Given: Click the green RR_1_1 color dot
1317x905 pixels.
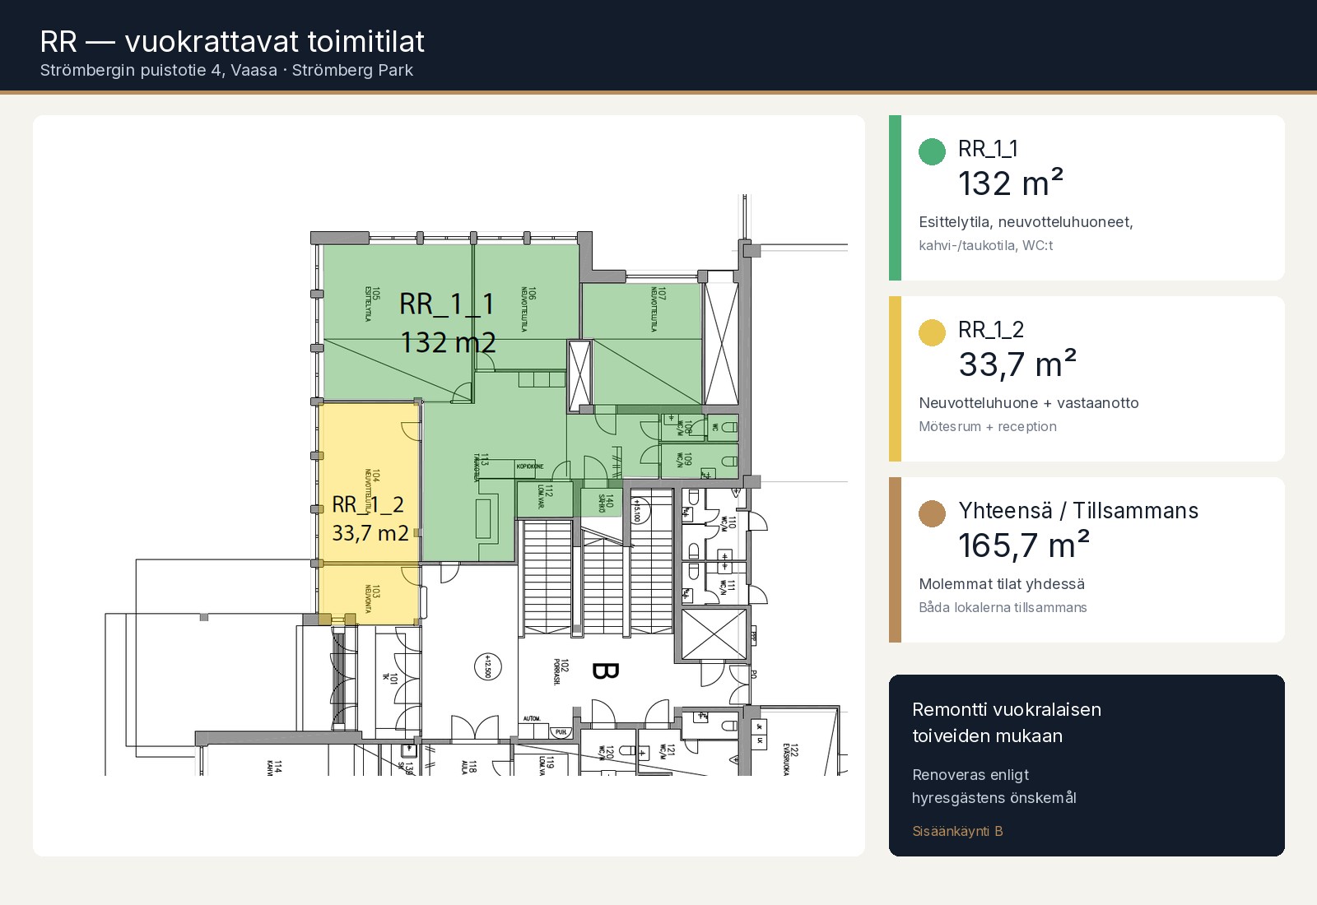Looking at the screenshot, I should (x=932, y=151).
